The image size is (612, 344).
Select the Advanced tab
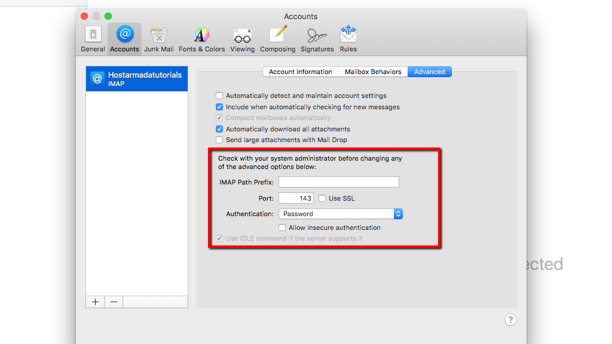[430, 72]
